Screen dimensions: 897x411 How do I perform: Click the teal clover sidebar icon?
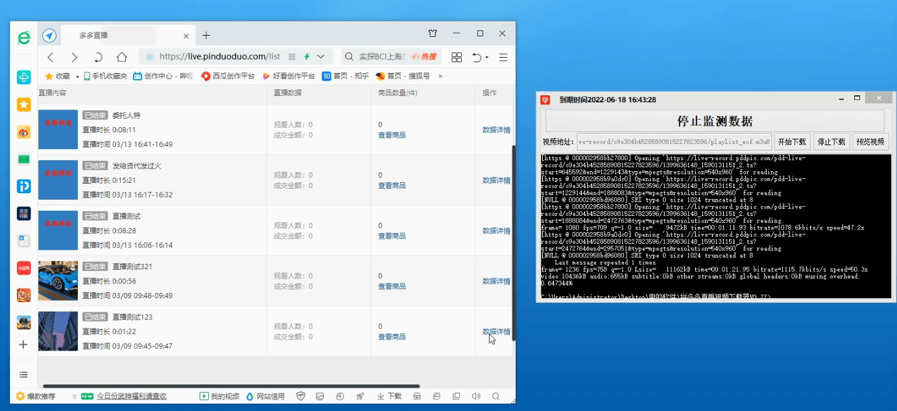pyautogui.click(x=24, y=77)
